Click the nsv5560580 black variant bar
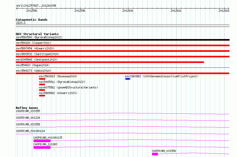 (x=122, y=40)
